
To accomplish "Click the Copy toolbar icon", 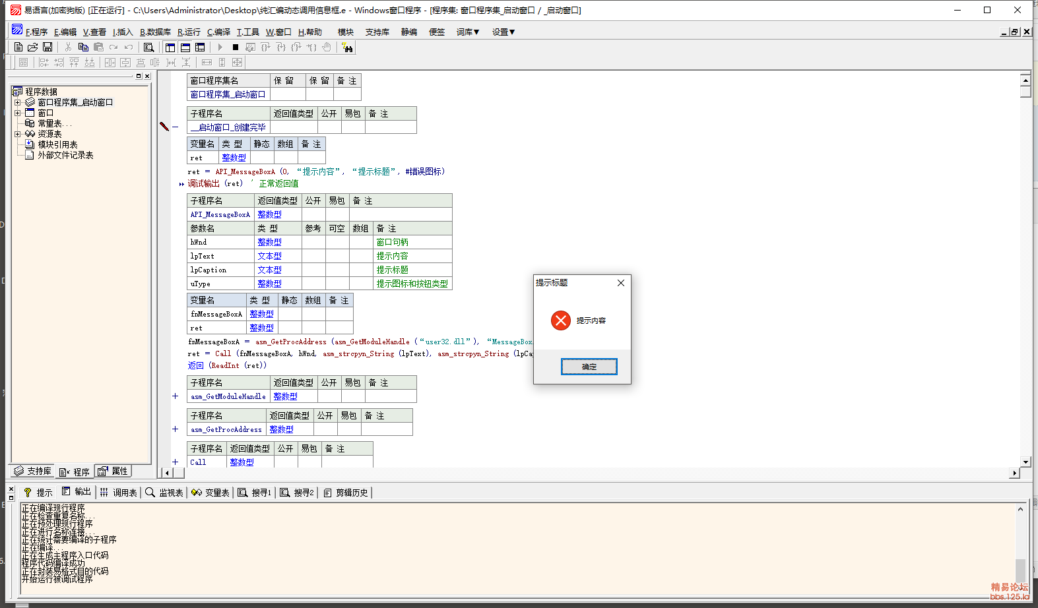I will 83,47.
